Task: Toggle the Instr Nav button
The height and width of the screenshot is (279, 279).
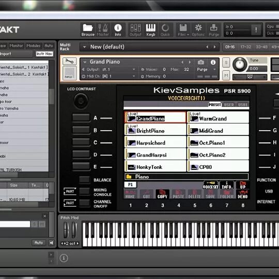Action: point(44,54)
